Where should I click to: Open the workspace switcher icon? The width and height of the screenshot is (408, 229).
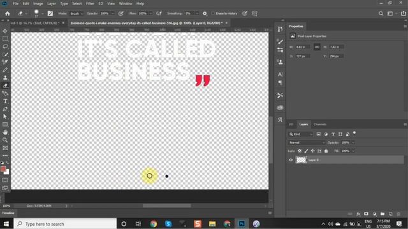[390, 13]
